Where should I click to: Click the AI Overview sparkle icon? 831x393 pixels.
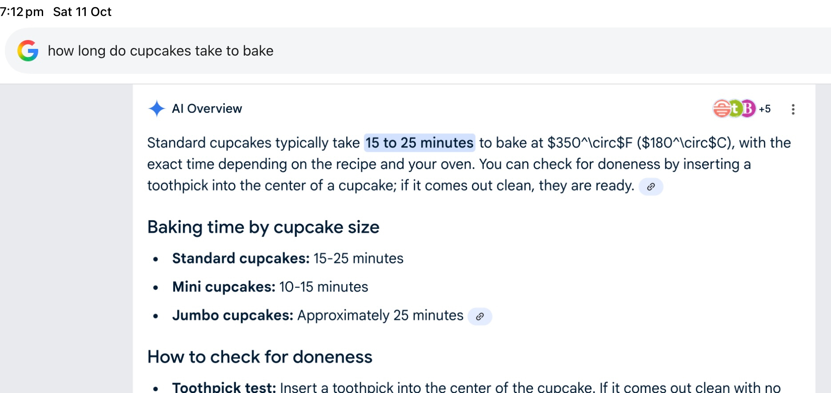click(156, 108)
